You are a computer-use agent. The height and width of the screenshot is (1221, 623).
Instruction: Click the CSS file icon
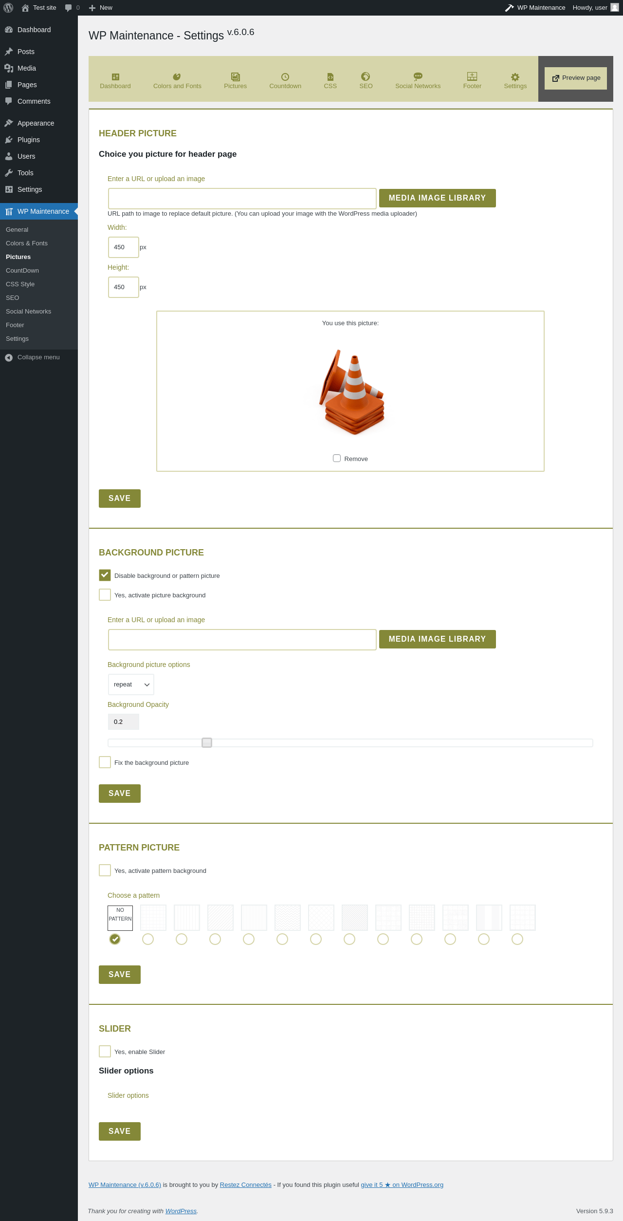(330, 76)
